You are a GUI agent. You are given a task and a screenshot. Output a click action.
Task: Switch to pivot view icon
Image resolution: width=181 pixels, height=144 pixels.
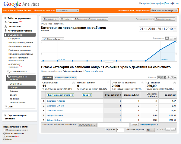pyautogui.click(x=172, y=77)
